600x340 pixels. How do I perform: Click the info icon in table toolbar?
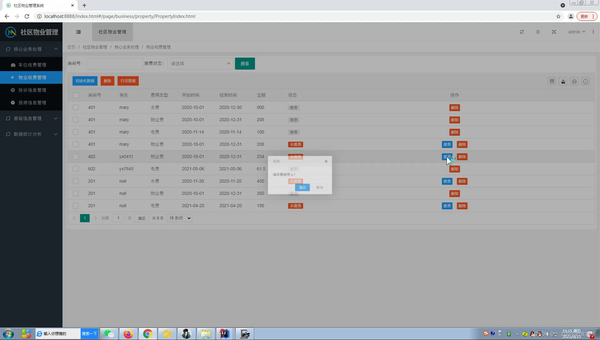click(x=586, y=82)
